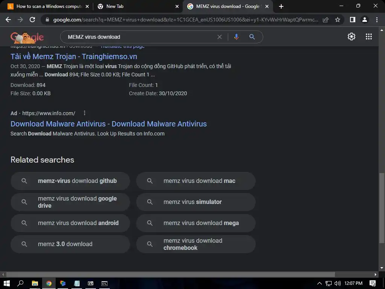Open Google apps grid
Image resolution: width=385 pixels, height=289 pixels.
pos(369,37)
